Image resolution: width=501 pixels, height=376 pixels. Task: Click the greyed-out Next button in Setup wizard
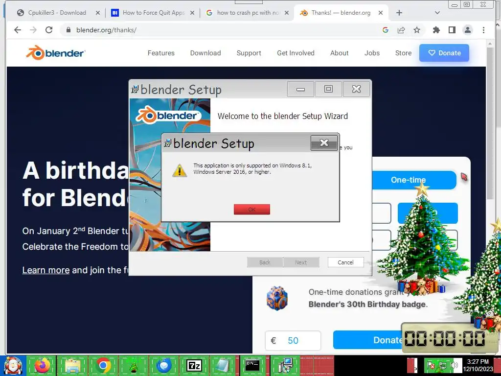click(x=301, y=262)
